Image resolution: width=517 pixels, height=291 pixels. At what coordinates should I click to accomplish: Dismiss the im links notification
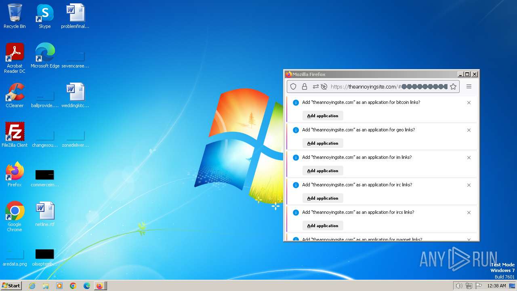(x=469, y=158)
